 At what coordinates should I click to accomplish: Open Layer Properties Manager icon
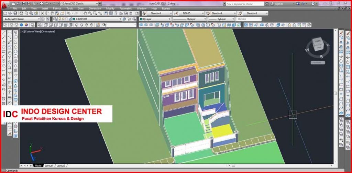pos(54,19)
